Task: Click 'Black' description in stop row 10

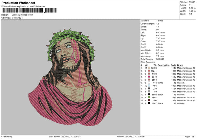Action: [x=160, y=95]
